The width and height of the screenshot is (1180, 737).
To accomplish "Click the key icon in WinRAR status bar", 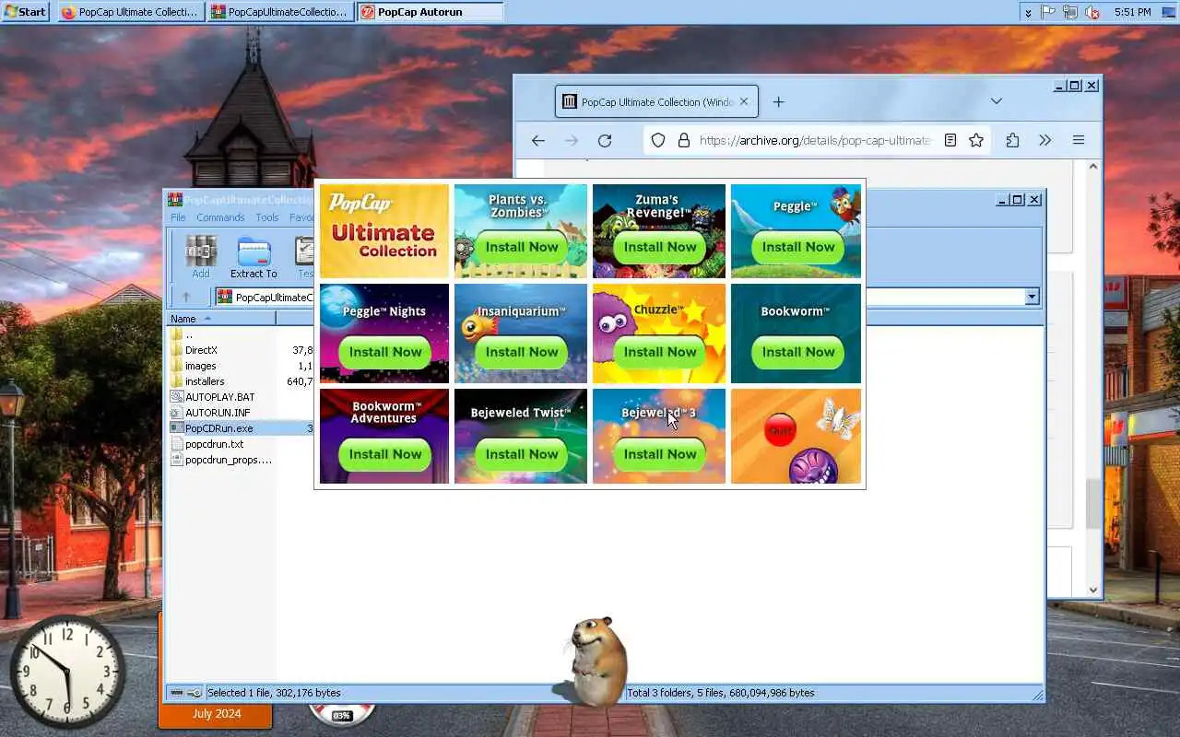I will click(195, 693).
